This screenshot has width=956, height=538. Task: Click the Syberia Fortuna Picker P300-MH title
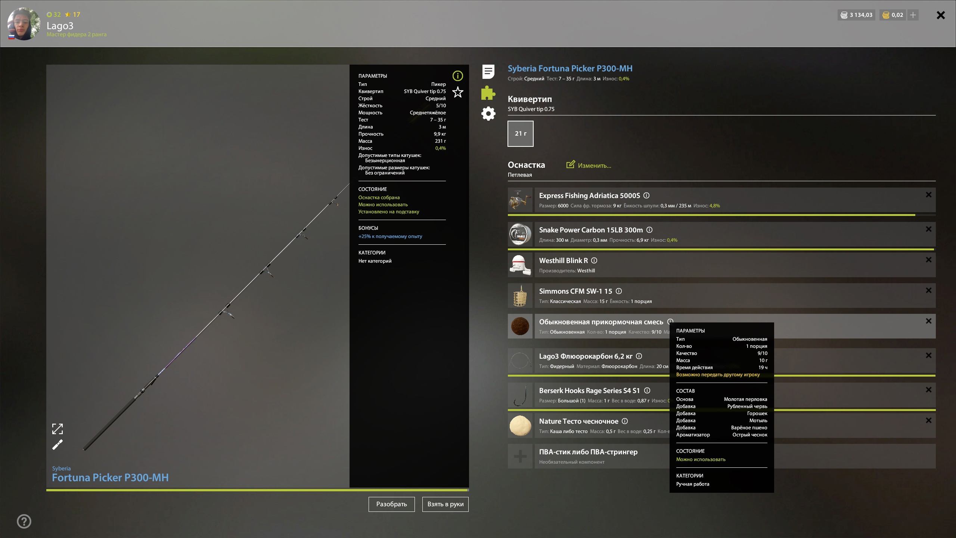(570, 68)
